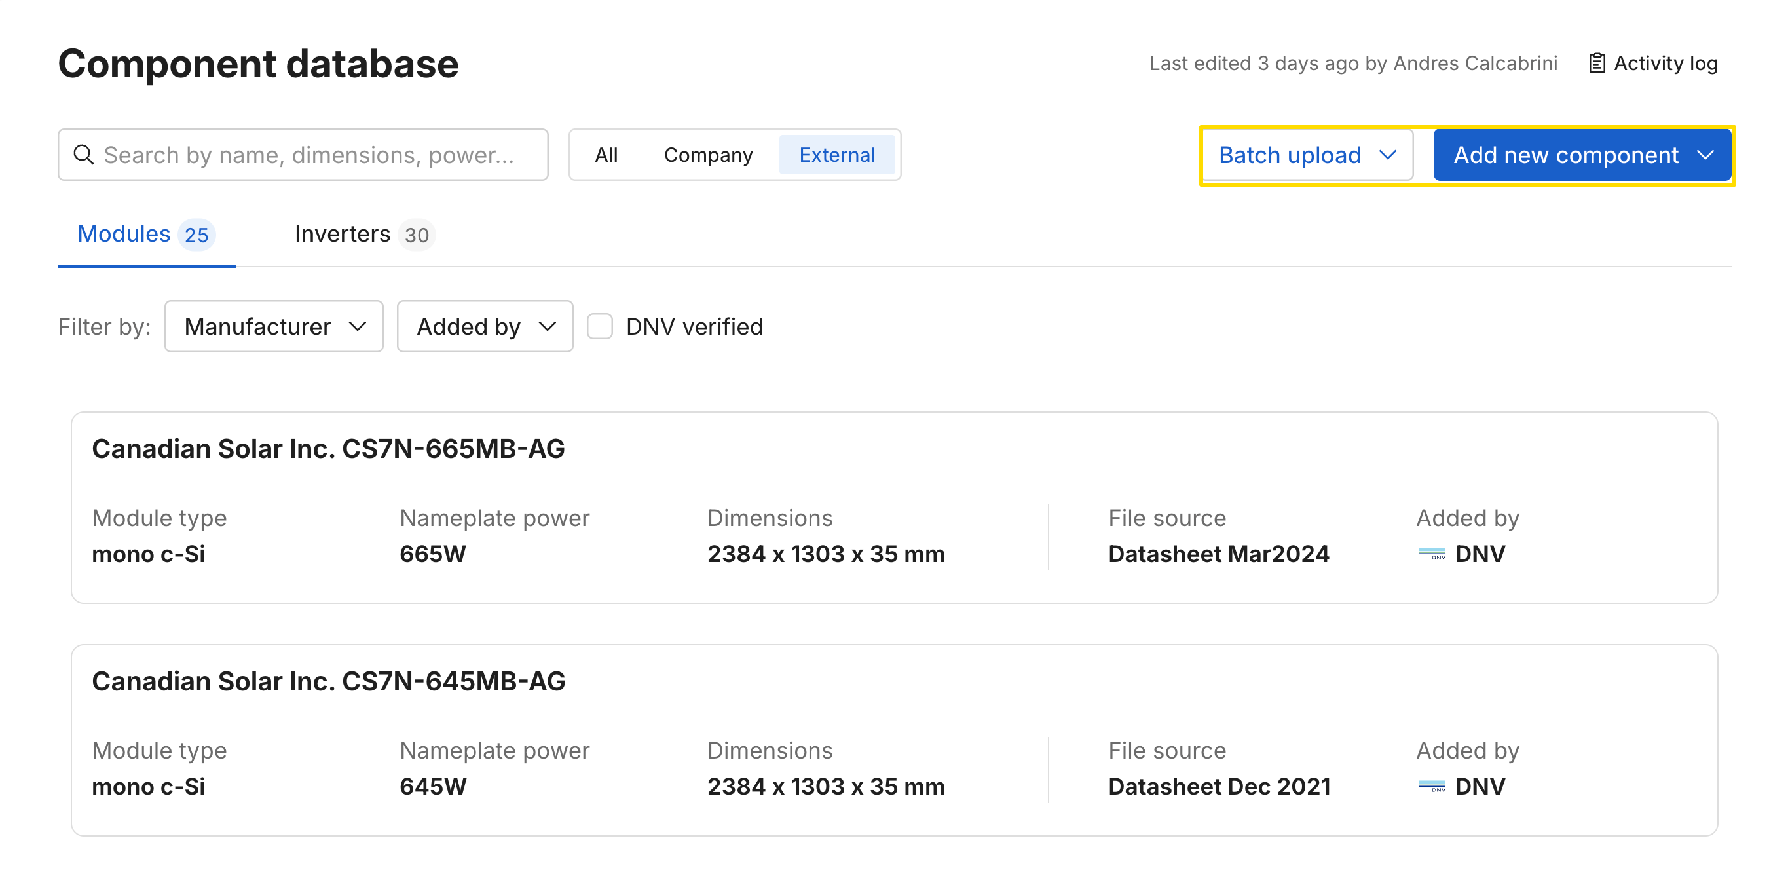Focus the search by name field

pos(303,154)
